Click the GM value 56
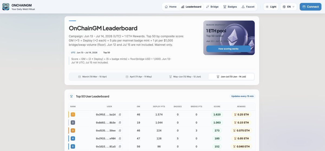 coord(138,147)
